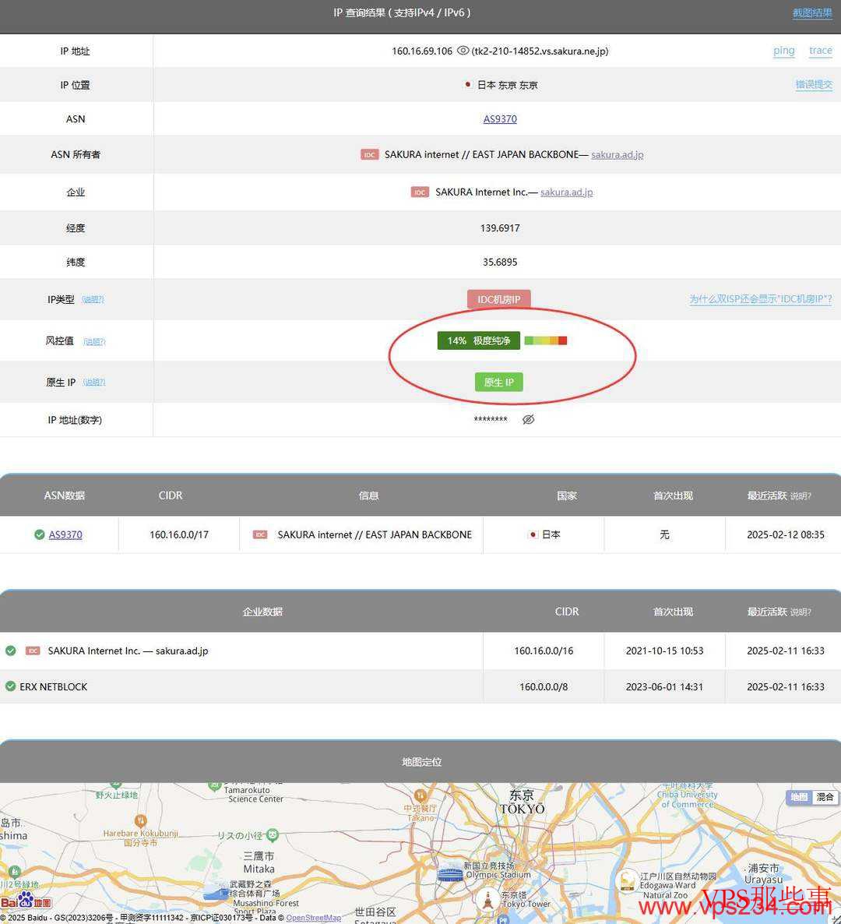Select latitude value 35.6895

coord(500,263)
